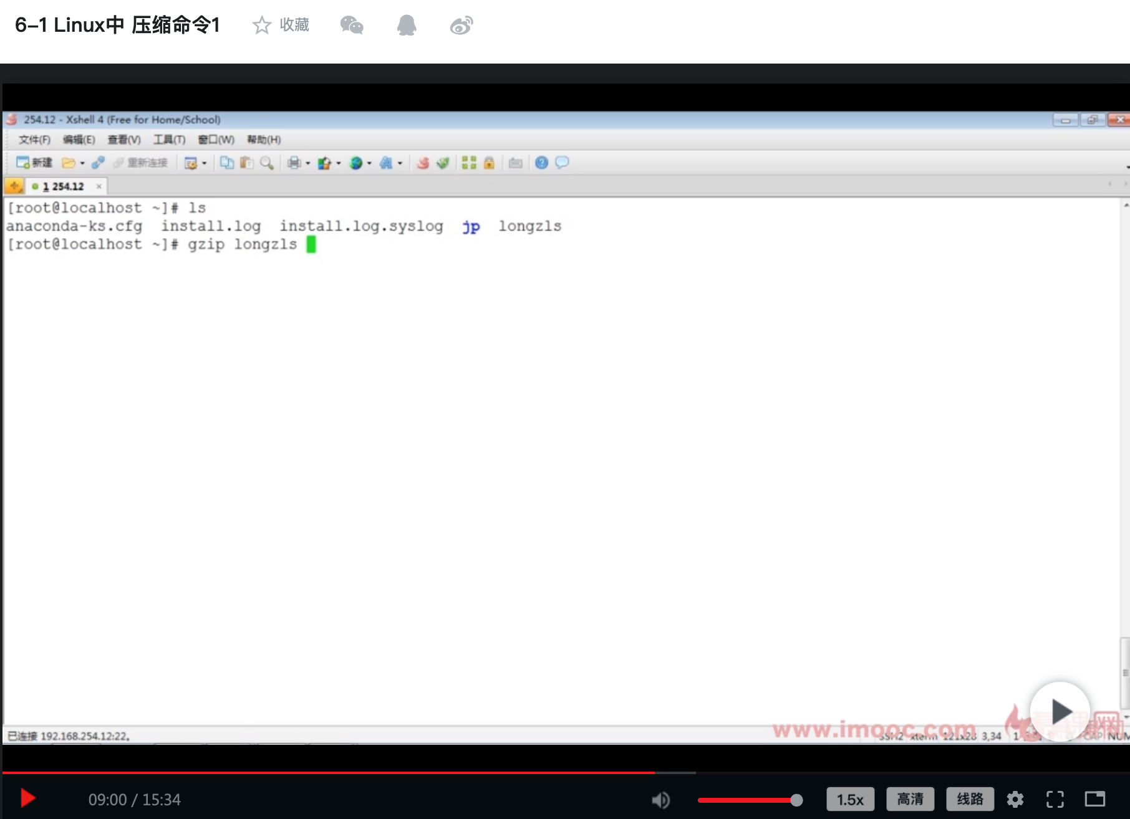Click the lock screen padlock icon
This screenshot has width=1130, height=819.
click(x=489, y=163)
